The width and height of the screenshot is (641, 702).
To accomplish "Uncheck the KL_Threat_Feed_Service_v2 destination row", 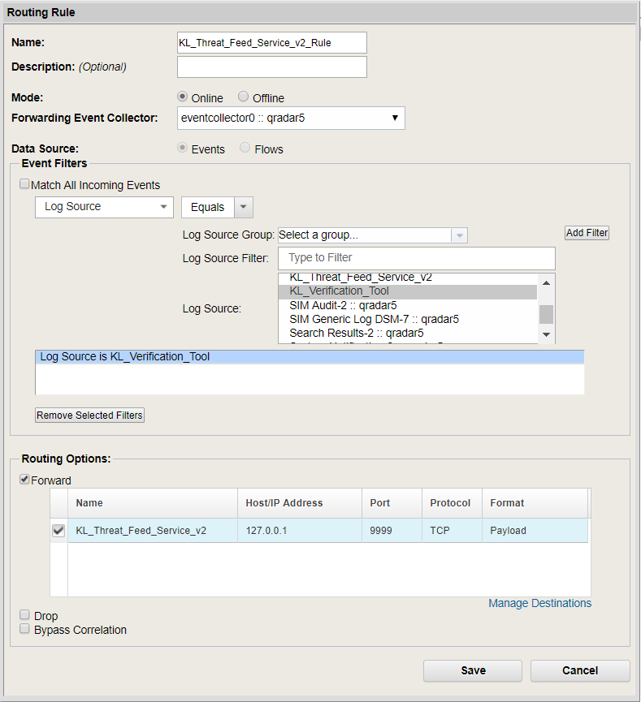I will [58, 530].
